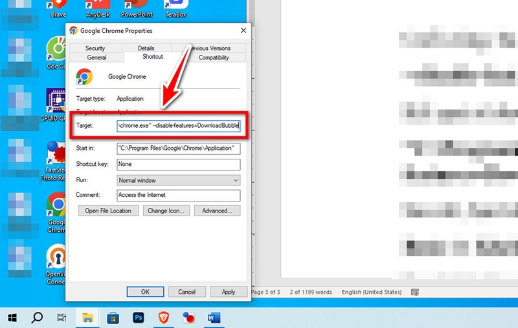Open the Brave desktop shortcut

coord(58,8)
